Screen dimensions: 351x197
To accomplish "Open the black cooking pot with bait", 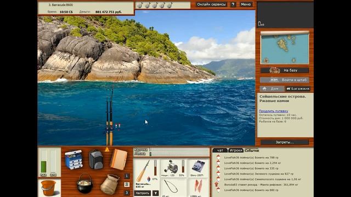I will point(84,184).
